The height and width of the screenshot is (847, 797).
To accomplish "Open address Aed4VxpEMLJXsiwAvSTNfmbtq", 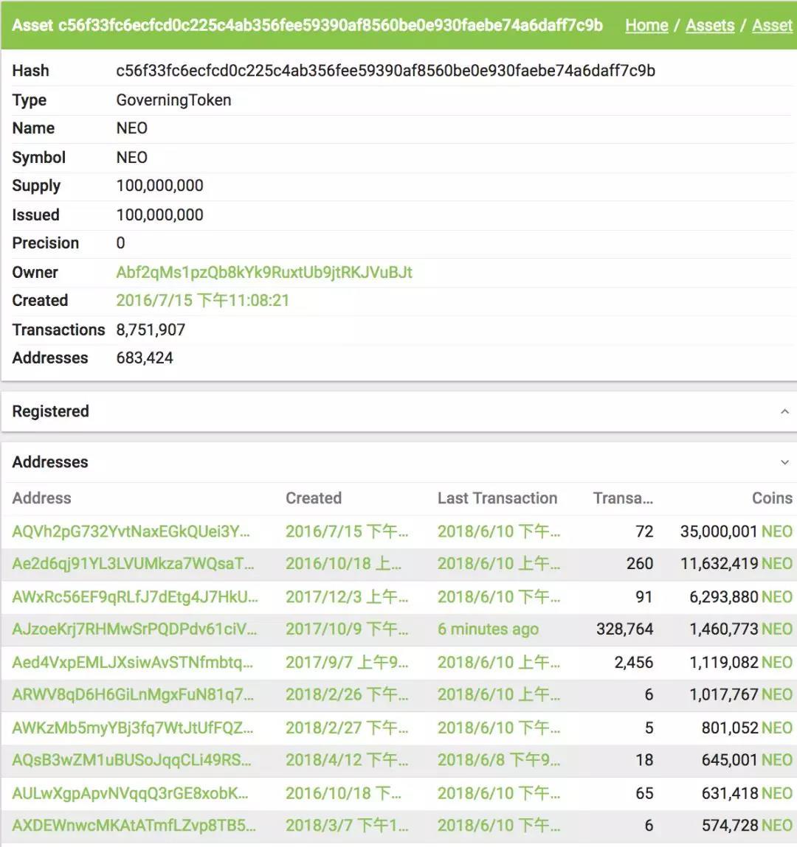I will (x=133, y=662).
